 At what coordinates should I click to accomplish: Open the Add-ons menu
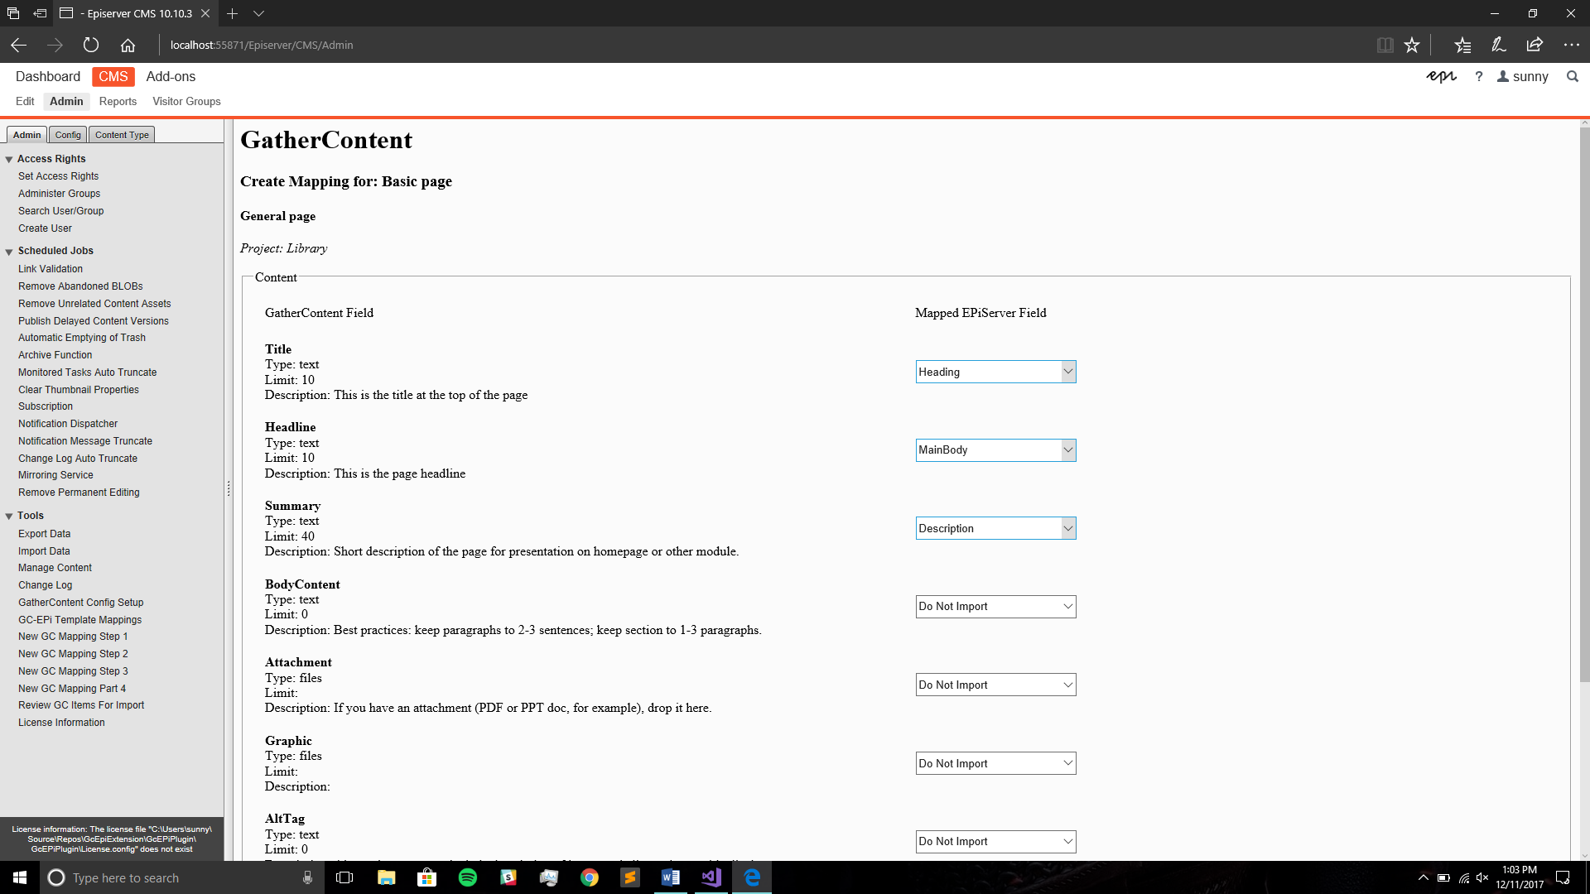click(171, 76)
